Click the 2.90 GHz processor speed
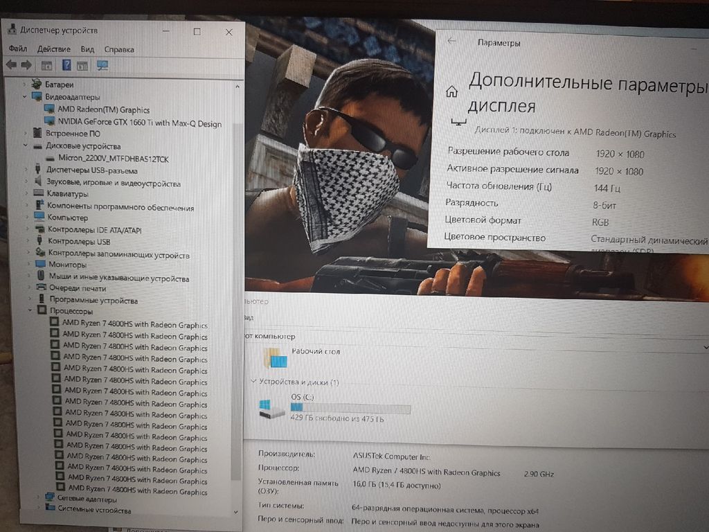The height and width of the screenshot is (532, 709). (539, 474)
